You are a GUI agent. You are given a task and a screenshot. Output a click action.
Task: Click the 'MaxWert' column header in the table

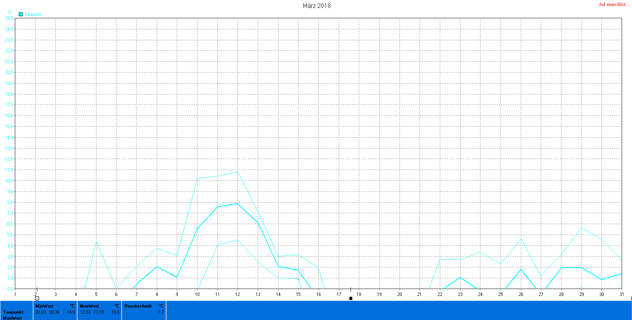89,306
